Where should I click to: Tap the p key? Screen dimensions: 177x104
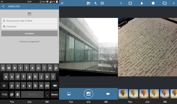[x=56, y=68]
